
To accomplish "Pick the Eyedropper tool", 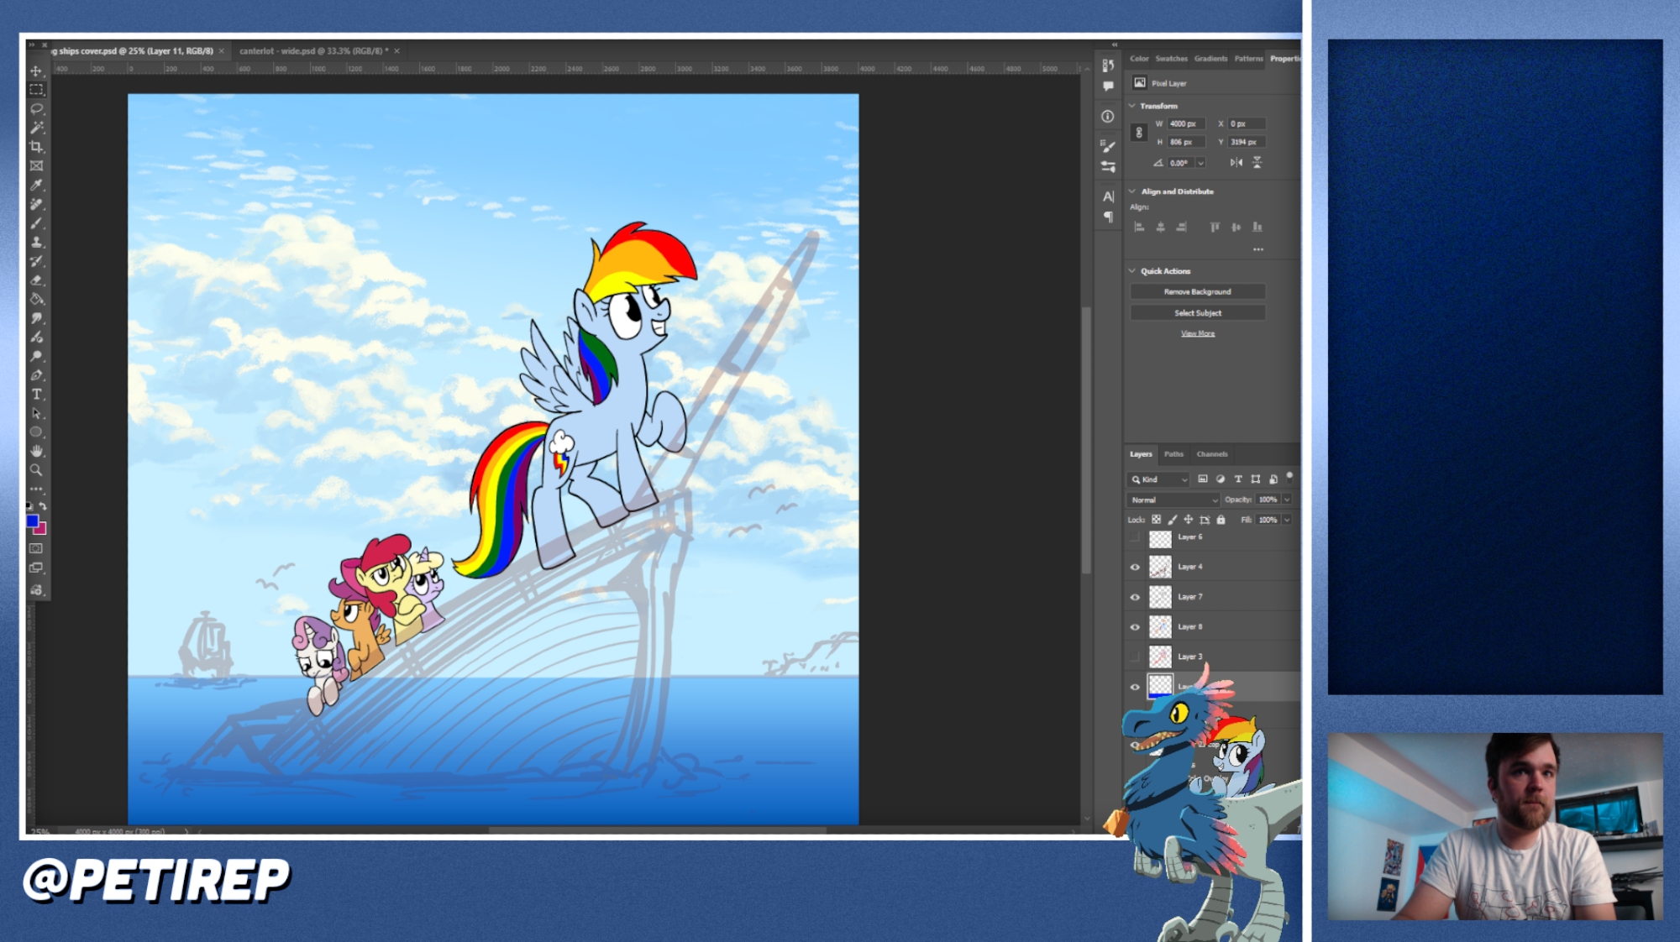I will [36, 185].
